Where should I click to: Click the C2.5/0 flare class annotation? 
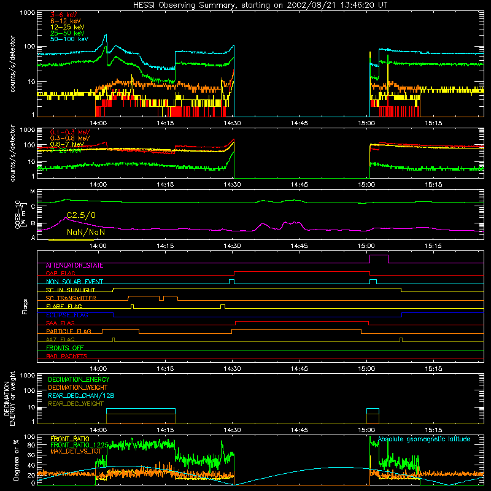pyautogui.click(x=81, y=215)
